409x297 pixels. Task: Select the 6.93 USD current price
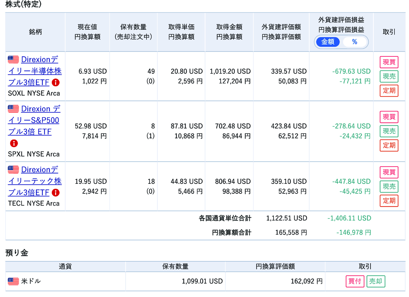point(92,71)
